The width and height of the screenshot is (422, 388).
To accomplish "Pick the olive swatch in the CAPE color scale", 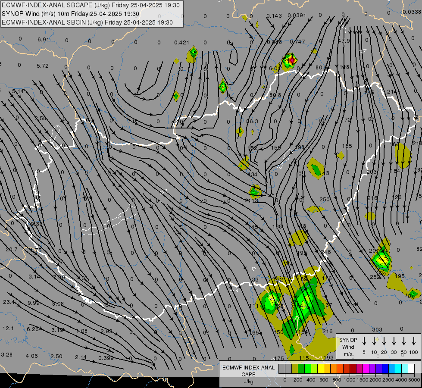I will click(295, 369).
